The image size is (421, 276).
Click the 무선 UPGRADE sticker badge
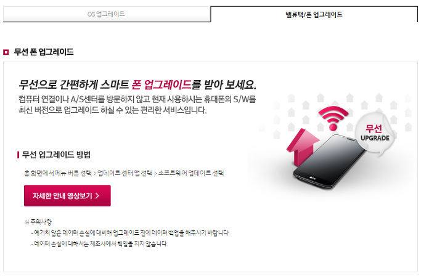(x=375, y=134)
